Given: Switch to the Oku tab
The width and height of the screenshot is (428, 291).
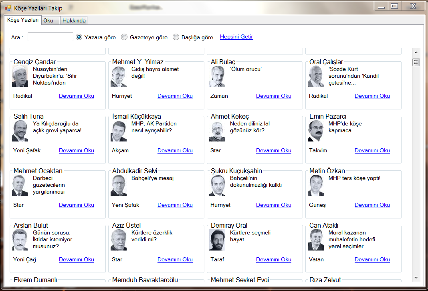Looking at the screenshot, I should click(48, 20).
